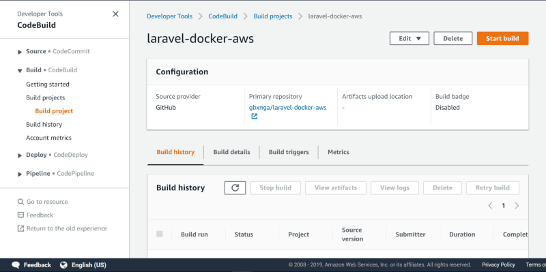Viewport: 546px width, 272px height.
Task: Switch to the Build details tab
Action: 231,152
